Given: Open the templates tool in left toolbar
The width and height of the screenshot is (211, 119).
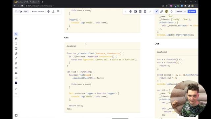Looking at the screenshot, I should (x=16, y=39).
